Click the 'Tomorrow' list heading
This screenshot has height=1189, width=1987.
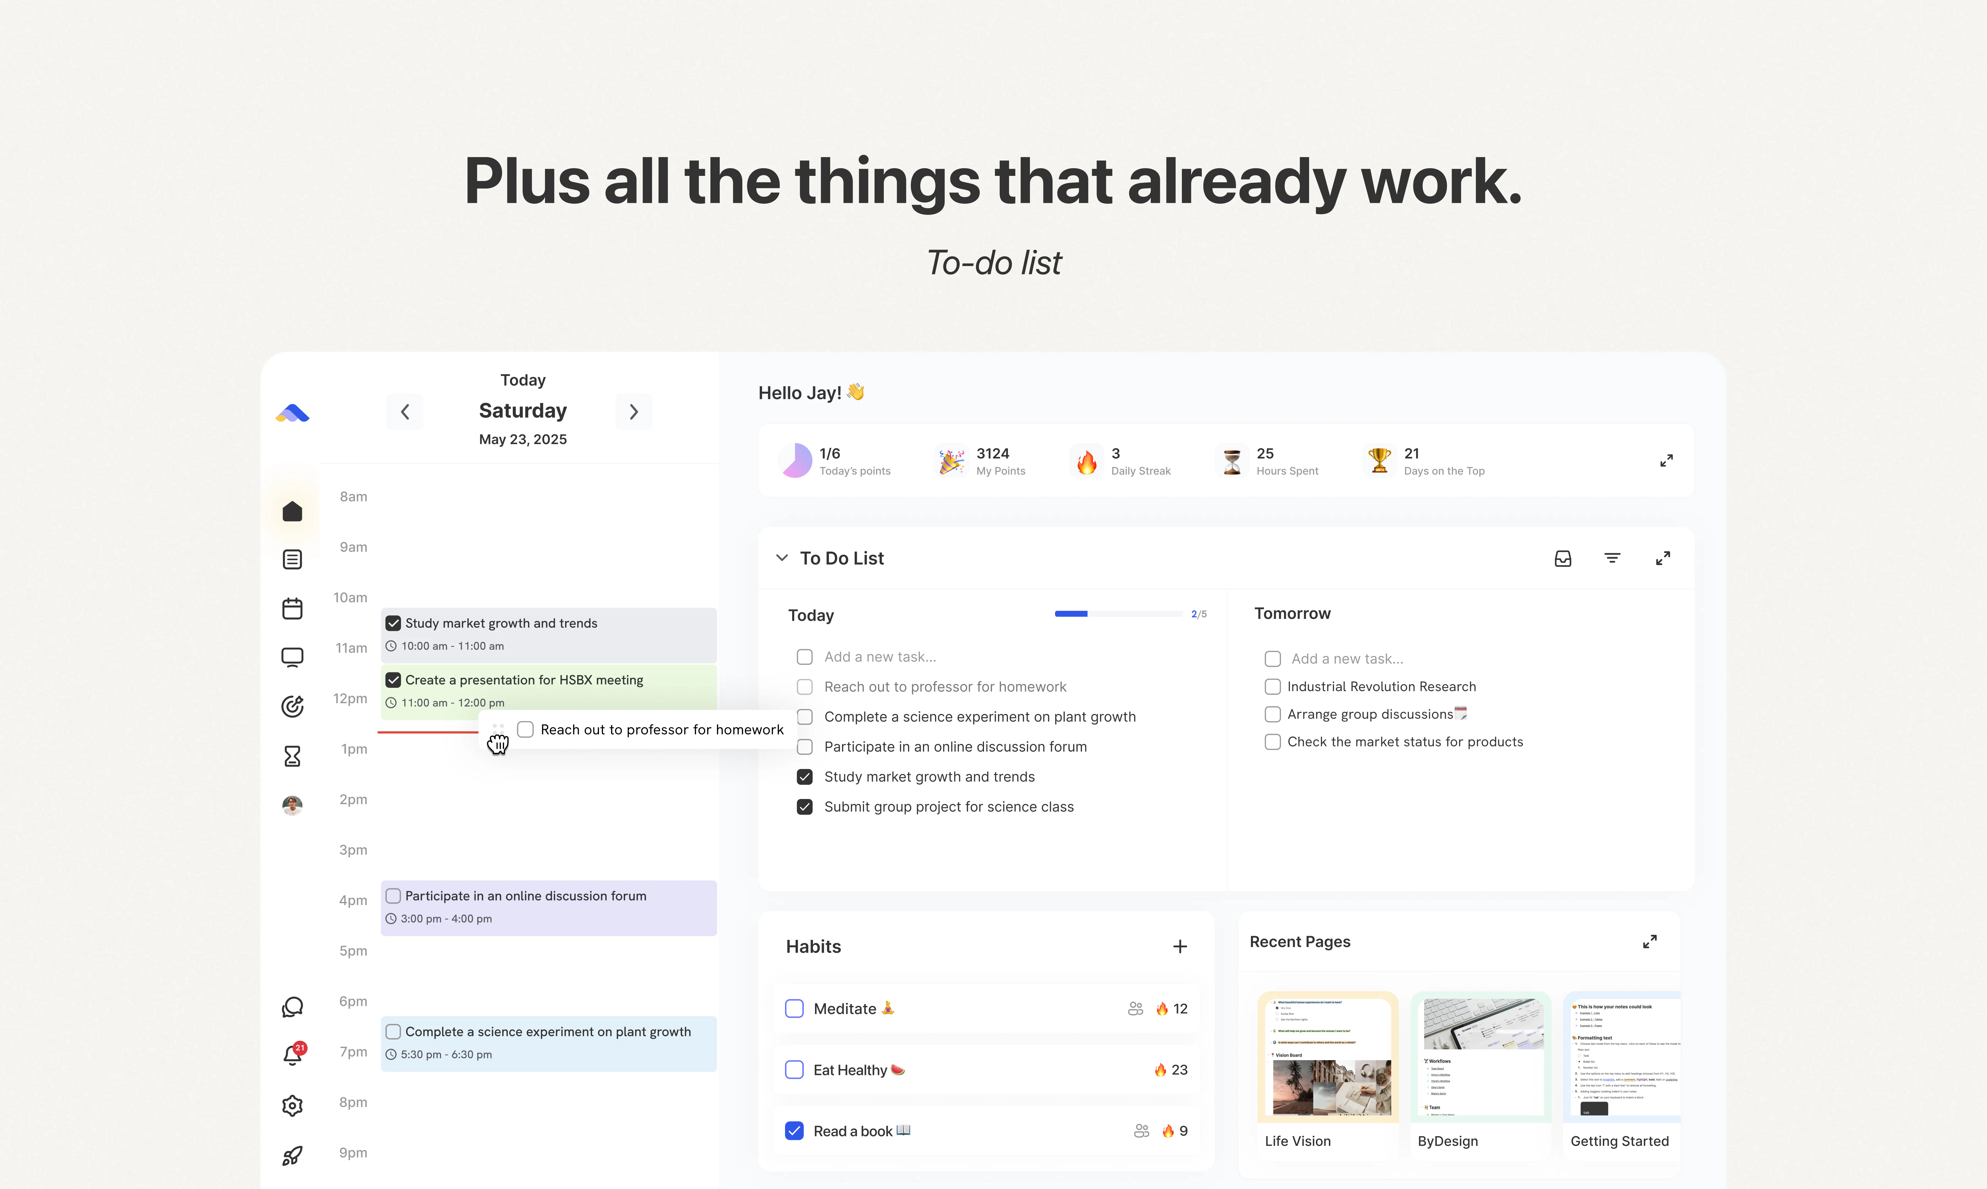pyautogui.click(x=1292, y=614)
